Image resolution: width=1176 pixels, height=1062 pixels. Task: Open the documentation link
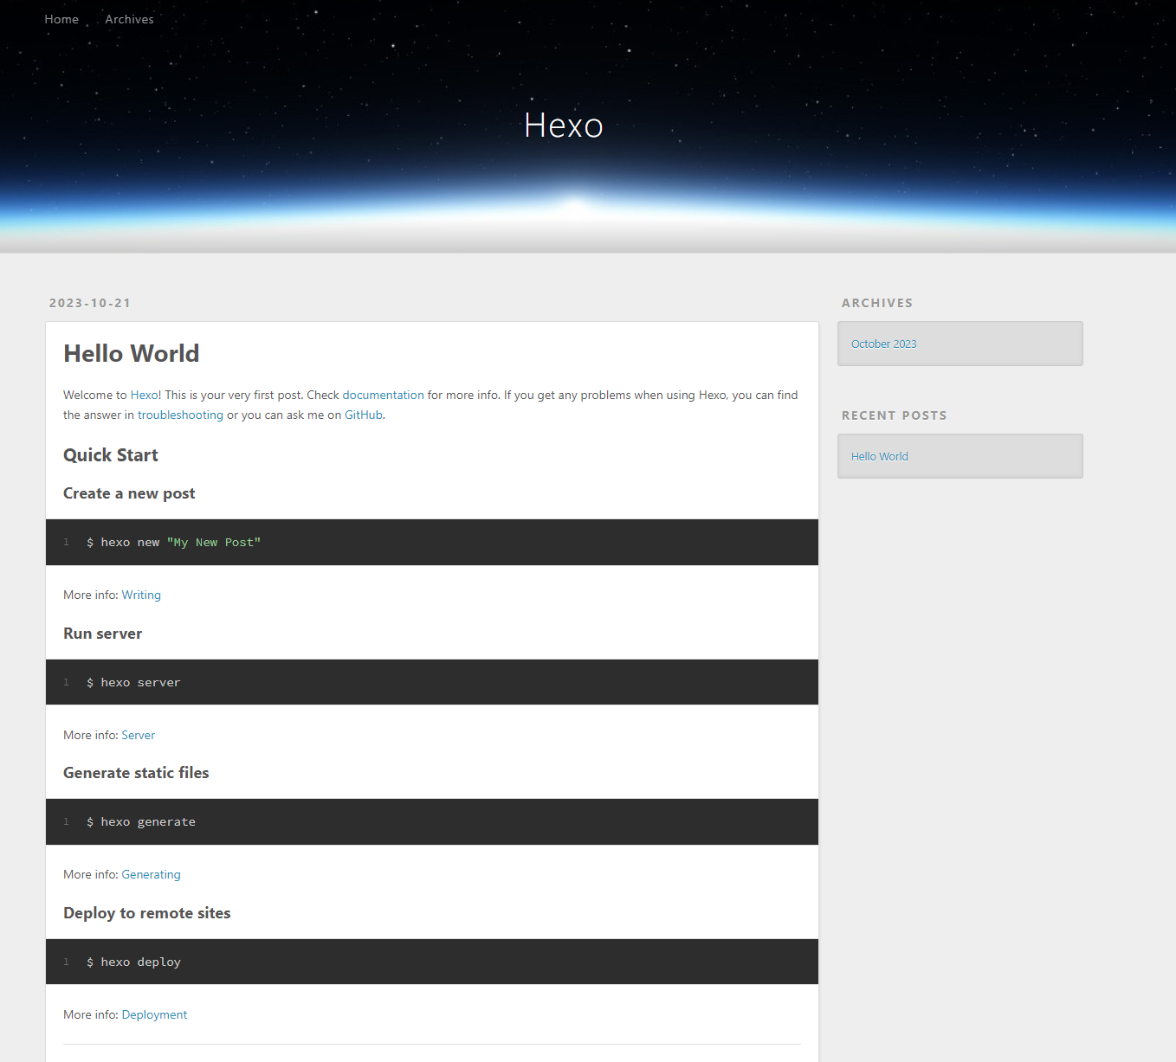[383, 395]
